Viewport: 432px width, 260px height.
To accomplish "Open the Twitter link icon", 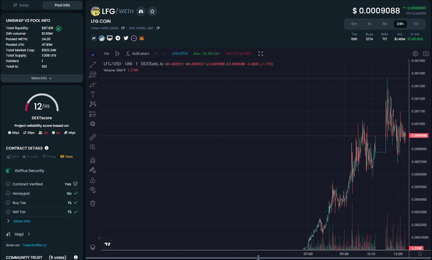I will click(x=126, y=38).
